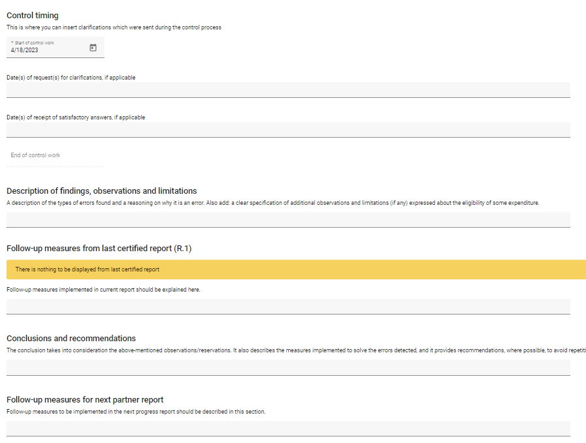Click the 'Follow-up measures from last certified report (R.1)' heading
586x443 pixels.
pyautogui.click(x=99, y=249)
